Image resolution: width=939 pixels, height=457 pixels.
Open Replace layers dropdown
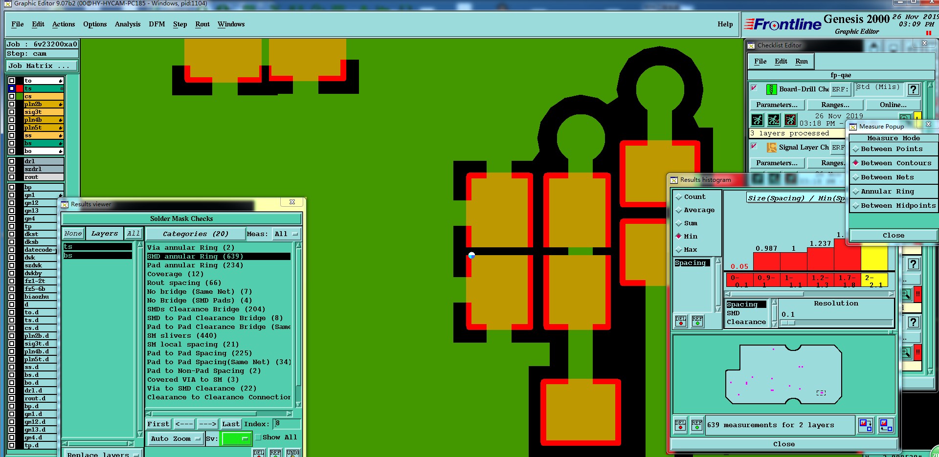[x=103, y=454]
